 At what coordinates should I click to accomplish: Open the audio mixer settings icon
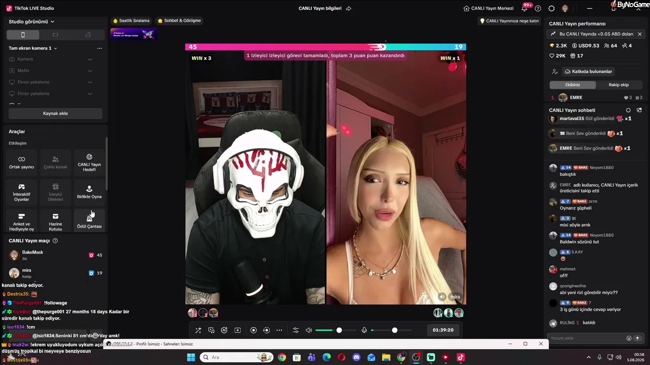pos(296,330)
